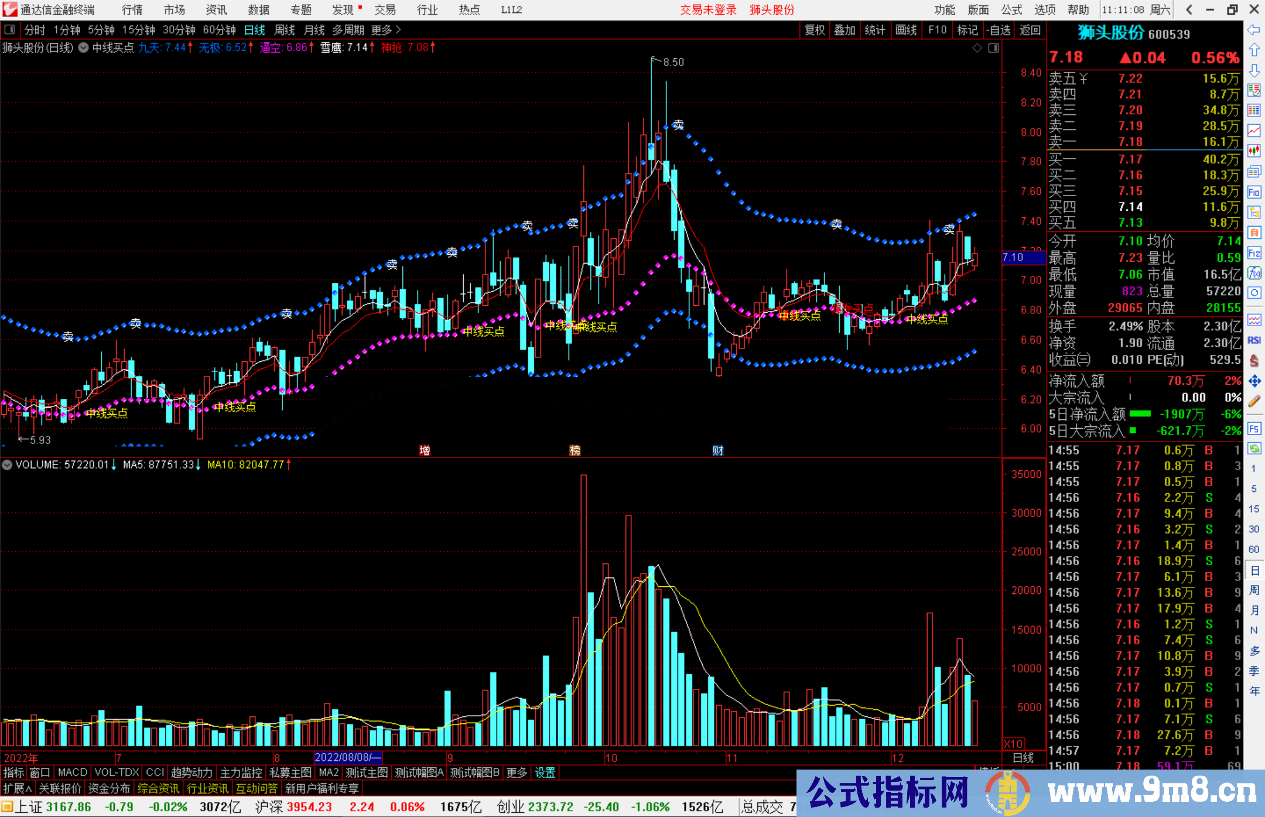
Task: Open 多周期 multi-period view
Action: click(348, 30)
